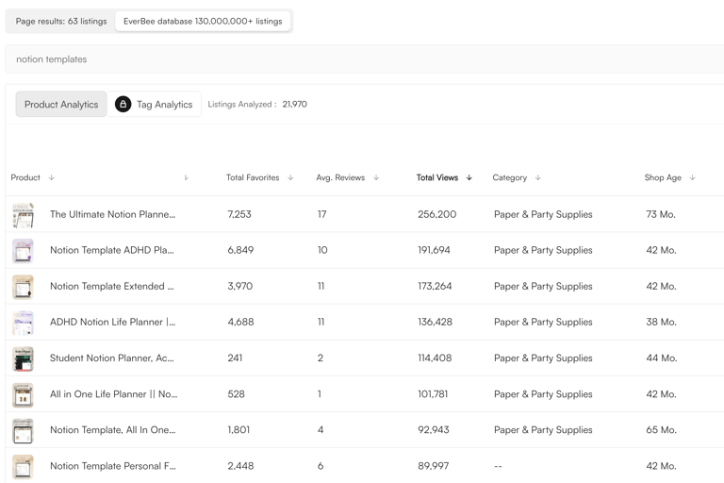Click the 7,253 favorites value
This screenshot has height=483, width=724.
[x=239, y=214]
